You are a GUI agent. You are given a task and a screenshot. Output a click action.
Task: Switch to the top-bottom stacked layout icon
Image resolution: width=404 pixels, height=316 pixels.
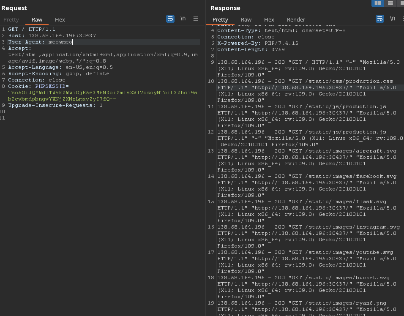390,3
